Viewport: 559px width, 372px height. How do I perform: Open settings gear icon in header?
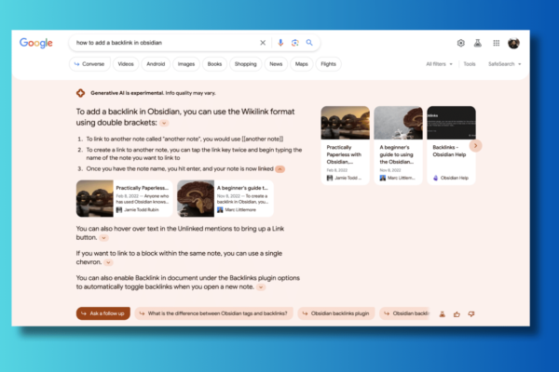click(x=460, y=43)
